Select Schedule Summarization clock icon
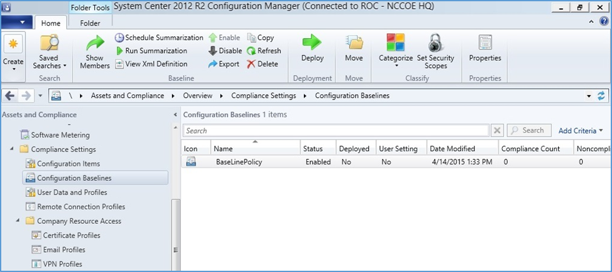This screenshot has width=612, height=272. point(119,38)
